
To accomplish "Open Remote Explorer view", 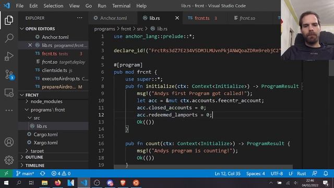I will click(x=9, y=93).
